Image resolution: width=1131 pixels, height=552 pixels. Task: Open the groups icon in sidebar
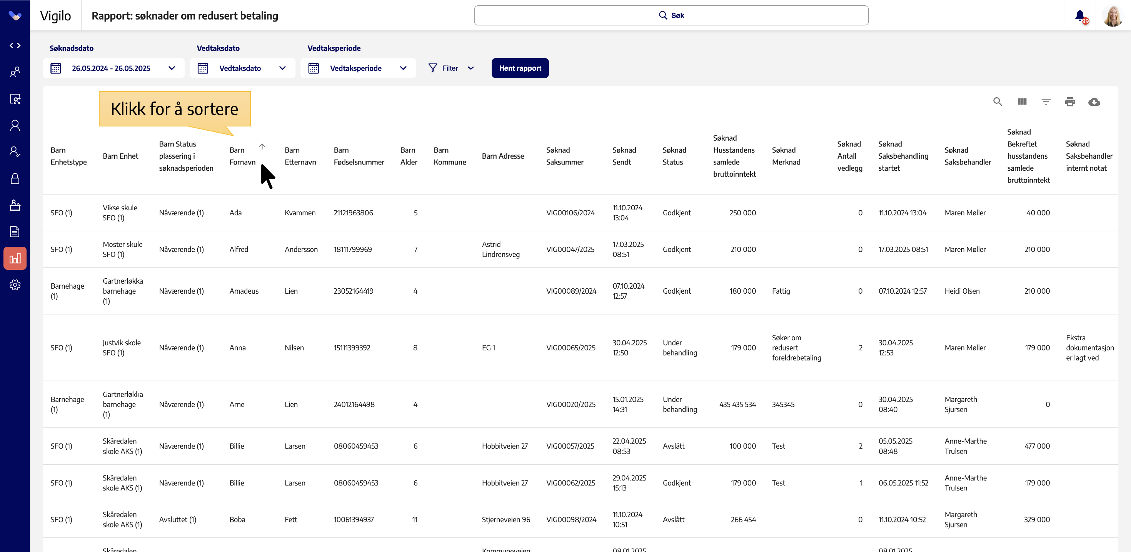[15, 72]
